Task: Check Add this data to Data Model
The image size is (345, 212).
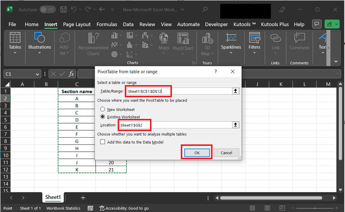Action: click(x=102, y=141)
